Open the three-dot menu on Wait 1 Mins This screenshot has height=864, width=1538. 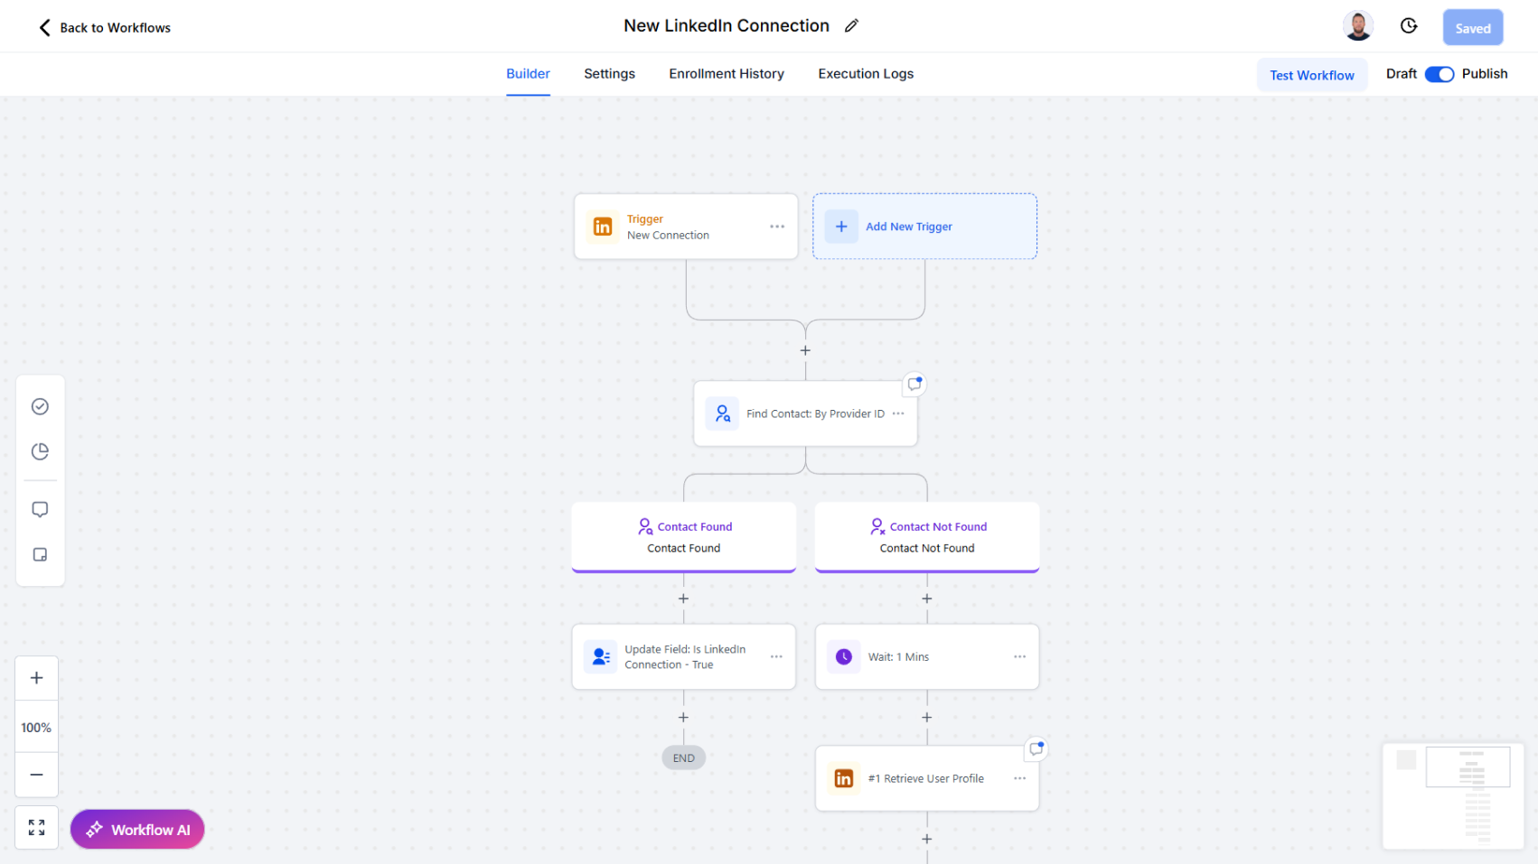(1019, 656)
